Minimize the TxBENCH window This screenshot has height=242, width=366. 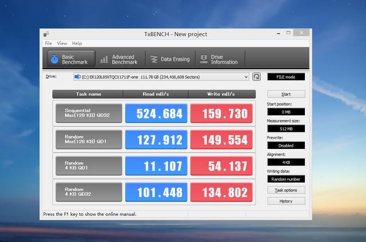click(279, 34)
